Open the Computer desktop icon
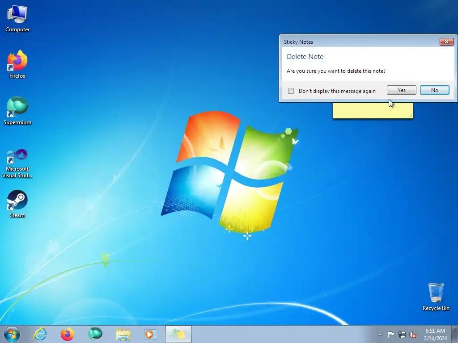 [17, 19]
